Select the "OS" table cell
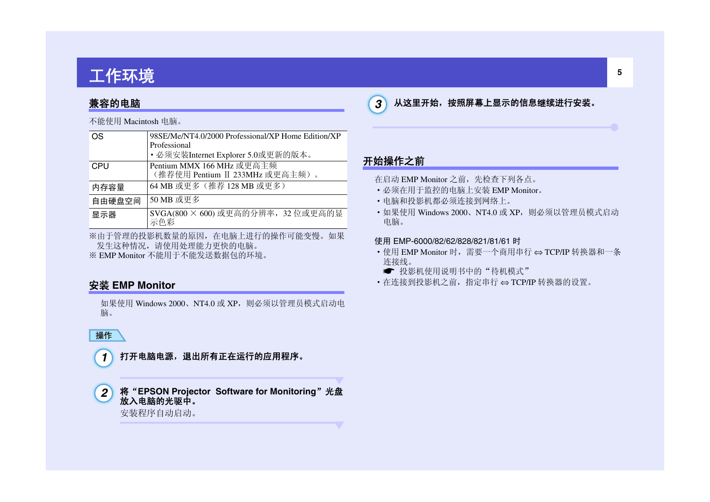Screen dimensions: 710x502 118,146
